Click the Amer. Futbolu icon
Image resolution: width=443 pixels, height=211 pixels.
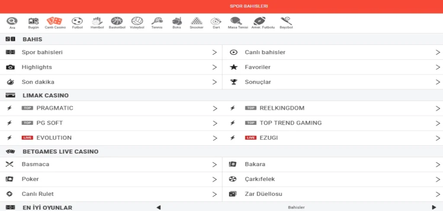(x=260, y=21)
